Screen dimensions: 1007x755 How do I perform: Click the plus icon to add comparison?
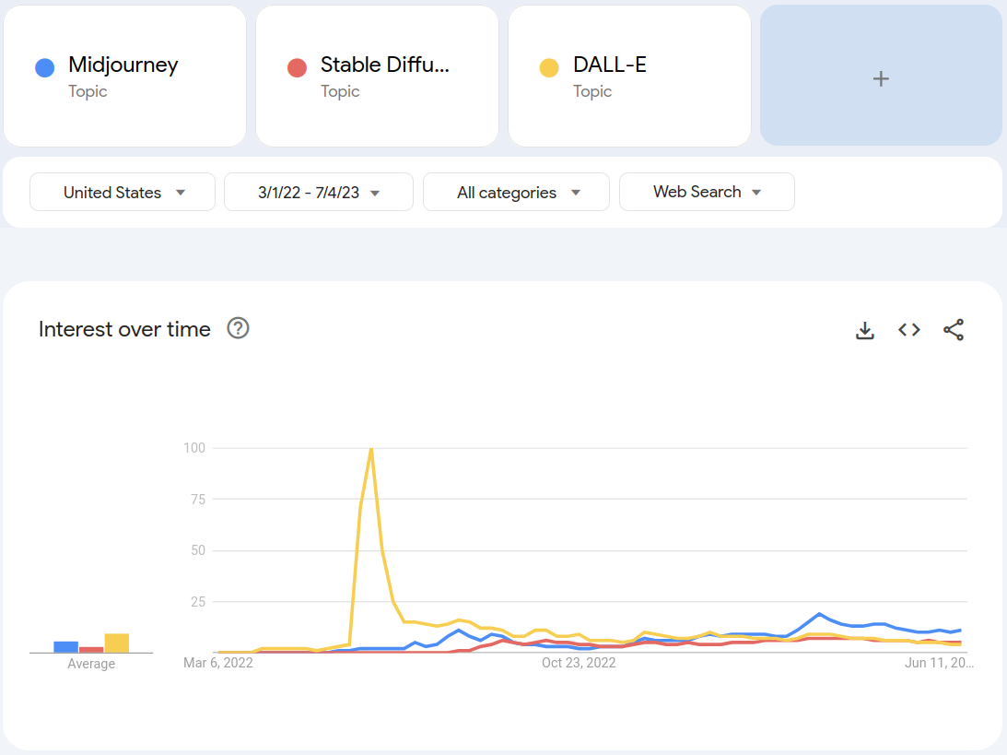[881, 78]
